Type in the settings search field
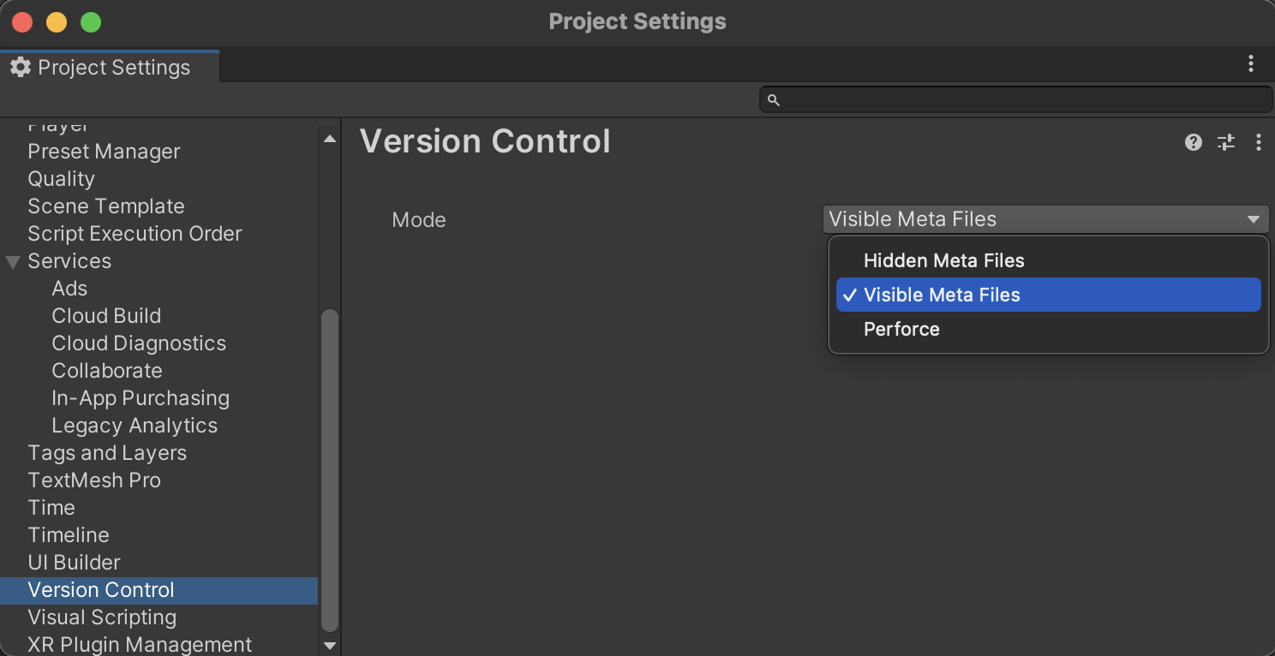 point(1024,100)
